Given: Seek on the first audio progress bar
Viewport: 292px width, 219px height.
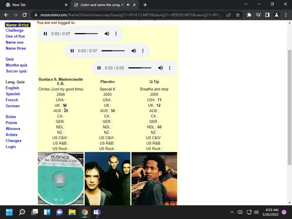Looking at the screenshot, I should click(x=86, y=34).
